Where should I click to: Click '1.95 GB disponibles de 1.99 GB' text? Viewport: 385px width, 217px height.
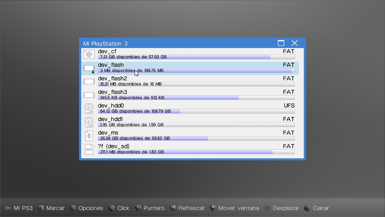pos(132,125)
